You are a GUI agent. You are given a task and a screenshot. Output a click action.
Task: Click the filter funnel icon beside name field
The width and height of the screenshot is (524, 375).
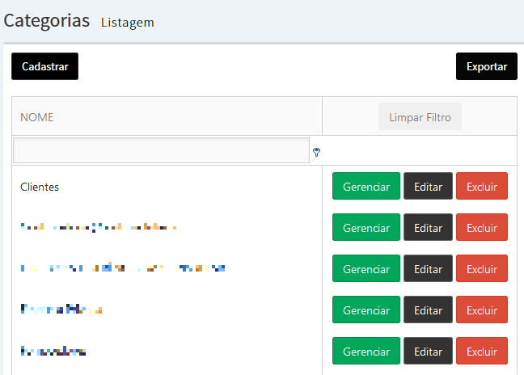tap(316, 152)
